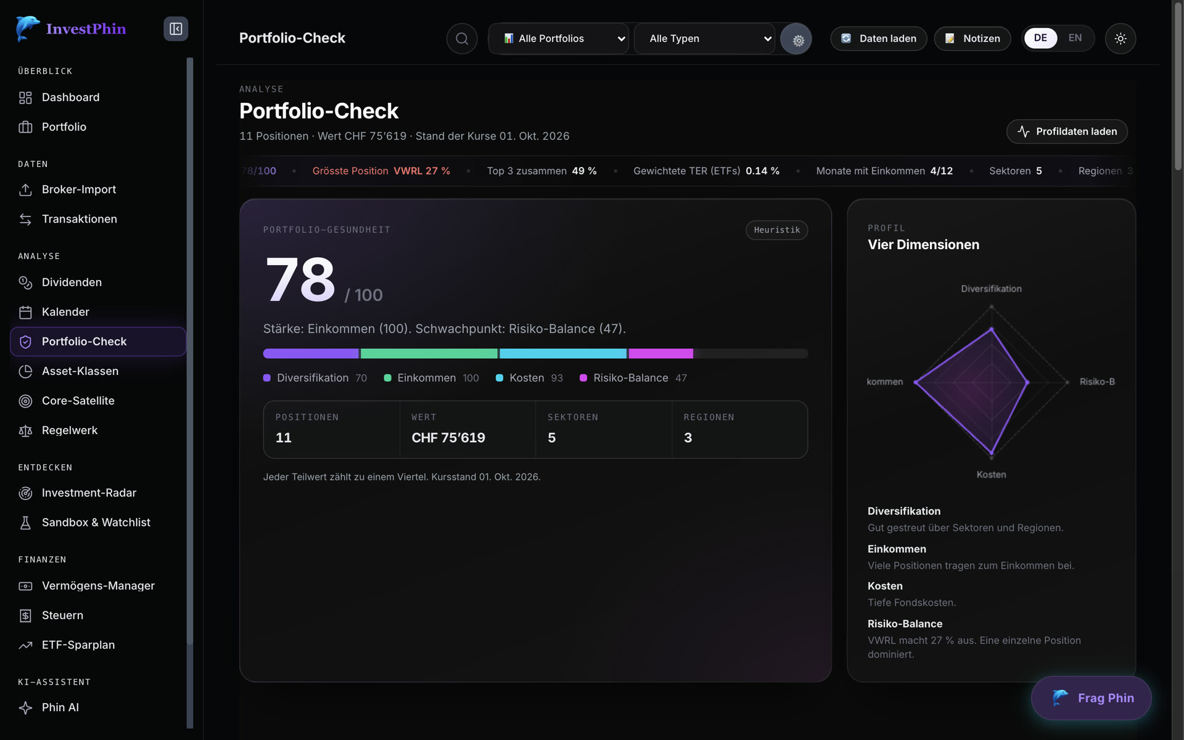Open Notizen from the top bar

tap(972, 39)
